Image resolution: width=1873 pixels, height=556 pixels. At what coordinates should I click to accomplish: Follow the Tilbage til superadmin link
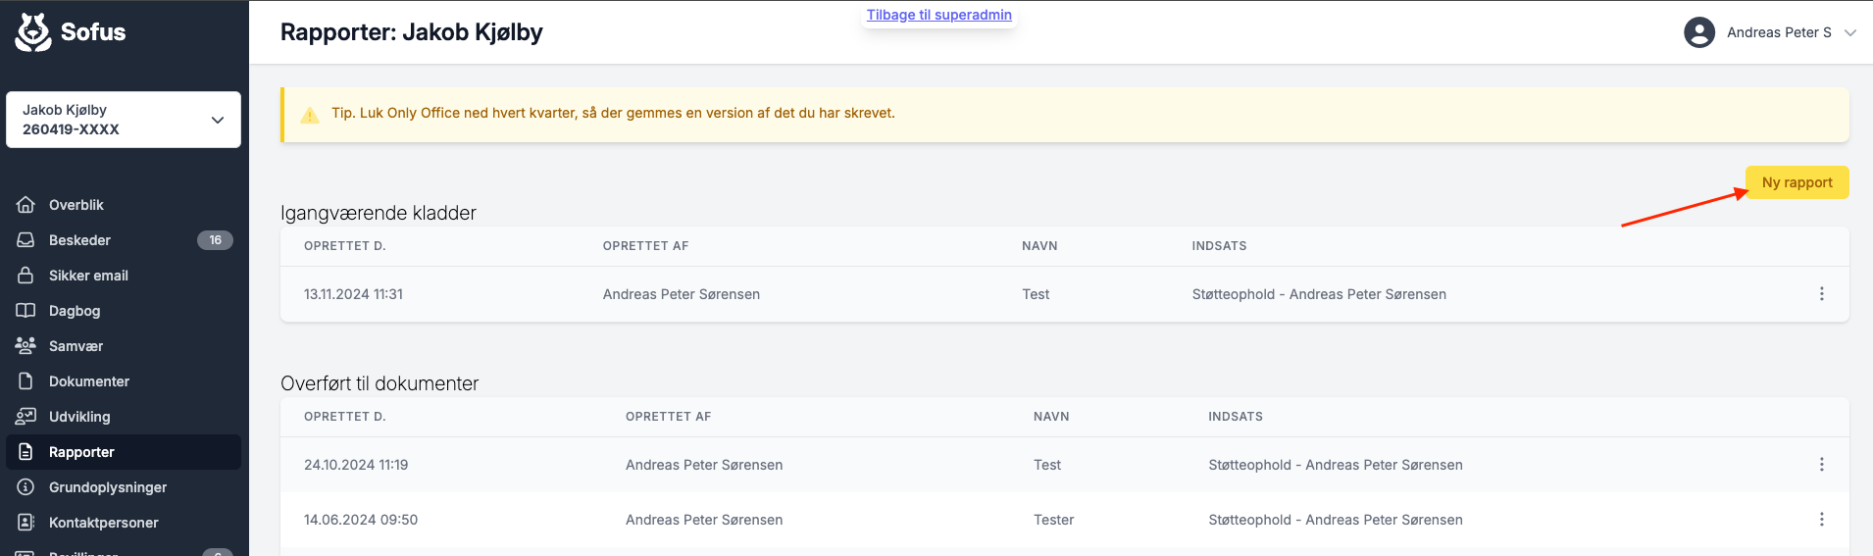[938, 15]
